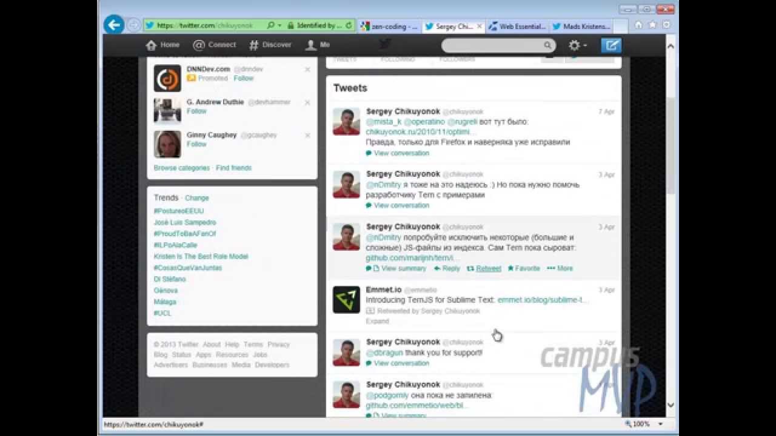Follow DNNDev.com
This screenshot has height=436, width=776.
click(x=244, y=79)
